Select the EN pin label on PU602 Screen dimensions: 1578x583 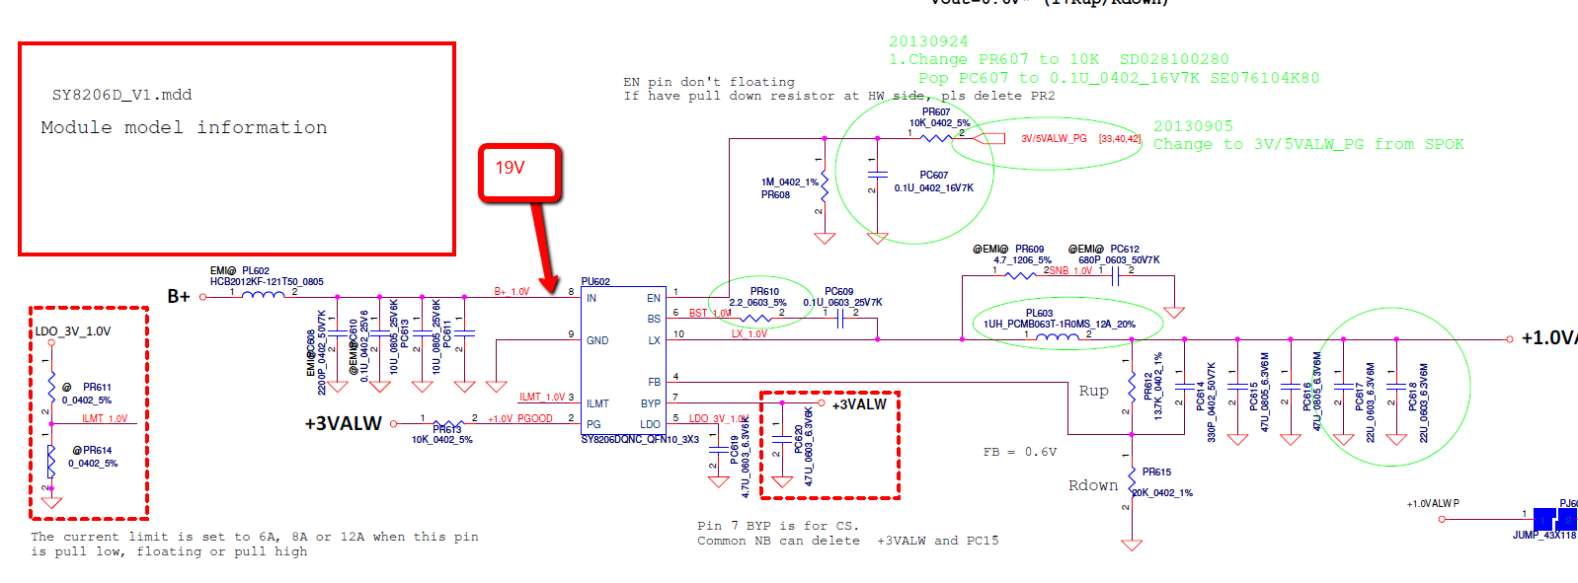coord(654,298)
